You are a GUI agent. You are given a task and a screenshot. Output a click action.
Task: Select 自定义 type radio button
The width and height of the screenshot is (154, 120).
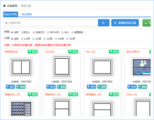[x=22, y=32]
